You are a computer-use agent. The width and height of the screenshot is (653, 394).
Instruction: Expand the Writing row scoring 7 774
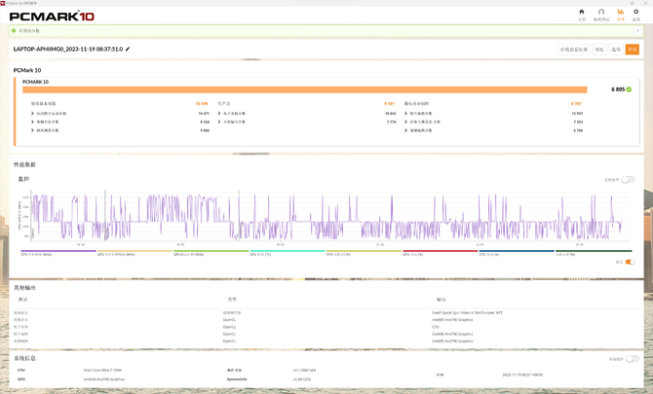219,122
